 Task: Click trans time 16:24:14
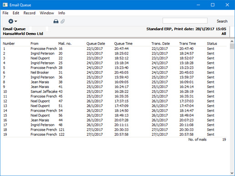coord(187,87)
